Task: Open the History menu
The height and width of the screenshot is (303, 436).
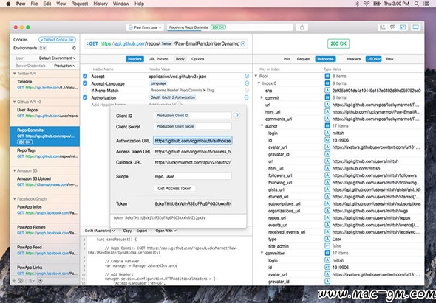Action: [101, 4]
